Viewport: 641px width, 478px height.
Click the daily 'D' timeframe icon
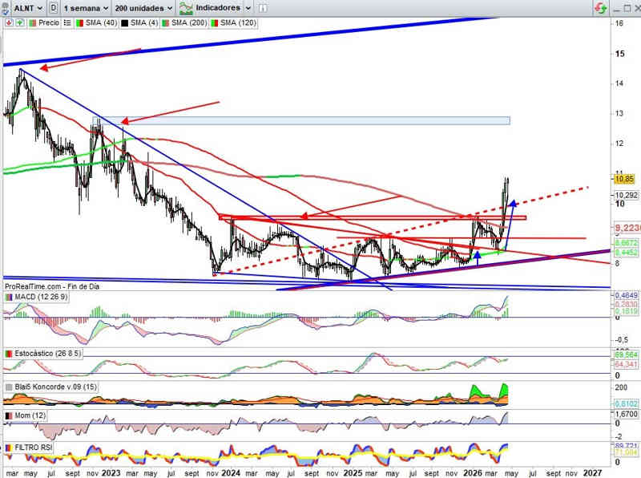click(53, 7)
